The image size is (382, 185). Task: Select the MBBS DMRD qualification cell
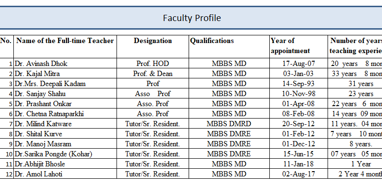(229, 124)
